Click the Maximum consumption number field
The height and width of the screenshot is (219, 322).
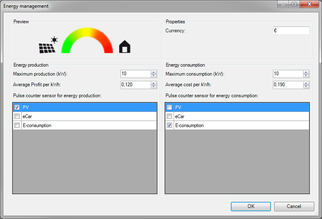click(x=288, y=74)
